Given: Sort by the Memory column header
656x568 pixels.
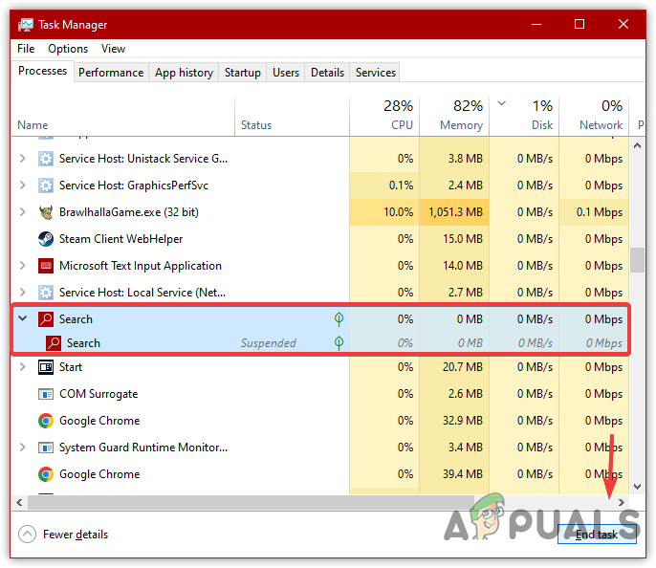Looking at the screenshot, I should point(454,117).
